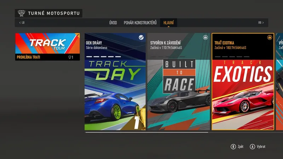
Task: Select the Den dráhy series card
Action: pos(115,82)
